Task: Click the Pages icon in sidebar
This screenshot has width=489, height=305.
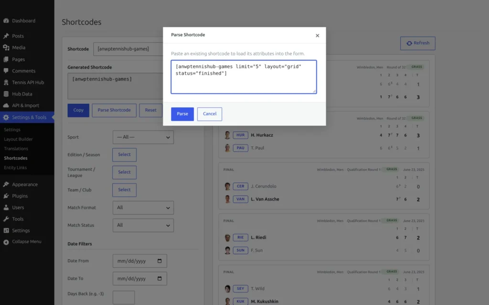Action: click(x=6, y=60)
